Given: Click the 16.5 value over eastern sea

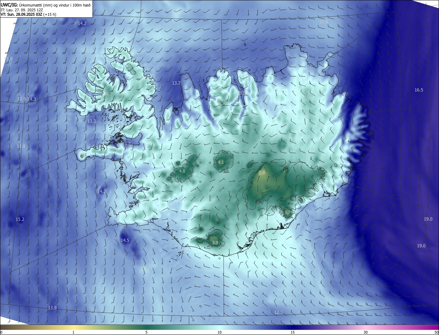Looking at the screenshot, I should (419, 90).
